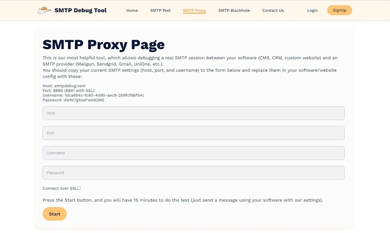
Task: Select the SMTP Proxy nav link
Action: pos(194,11)
